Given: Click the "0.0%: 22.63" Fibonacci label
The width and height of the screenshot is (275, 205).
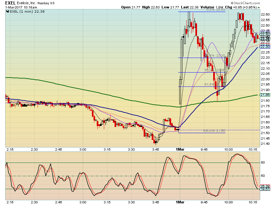Looking at the screenshot, I should coord(216,10).
